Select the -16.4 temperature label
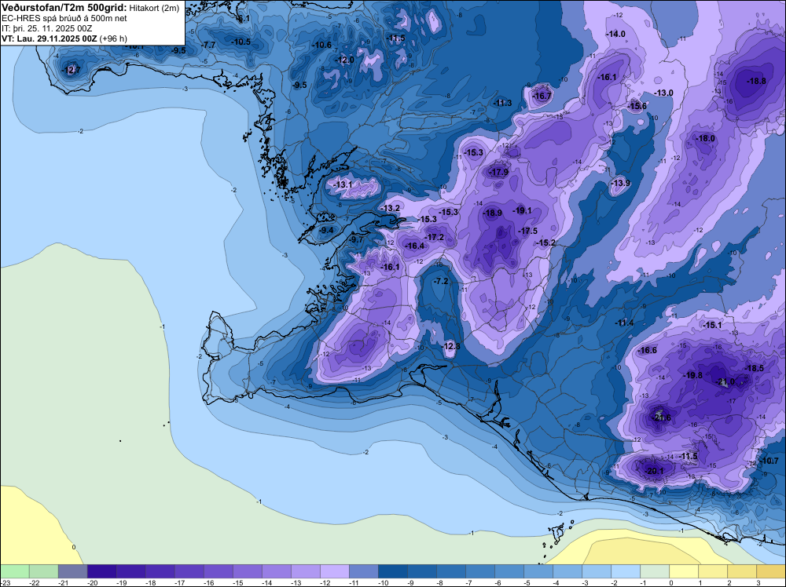 [x=414, y=246]
